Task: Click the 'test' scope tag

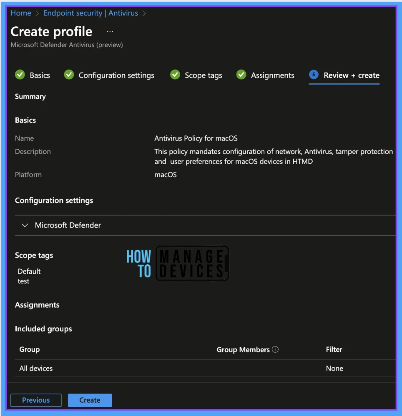Action: click(x=23, y=281)
